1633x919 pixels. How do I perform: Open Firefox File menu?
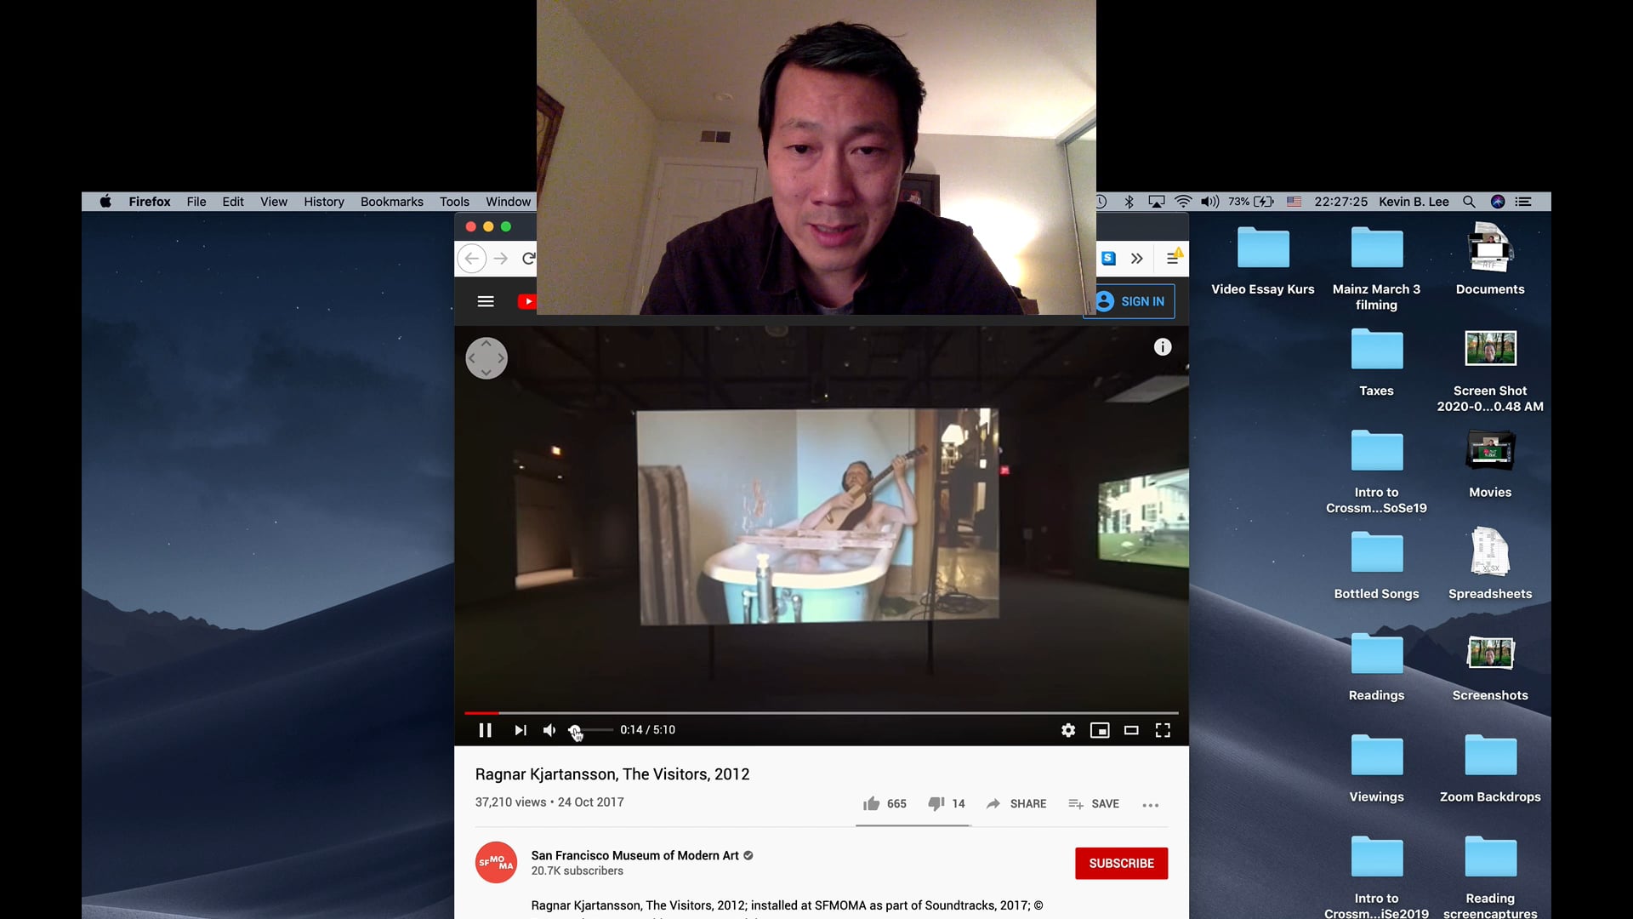pyautogui.click(x=195, y=201)
